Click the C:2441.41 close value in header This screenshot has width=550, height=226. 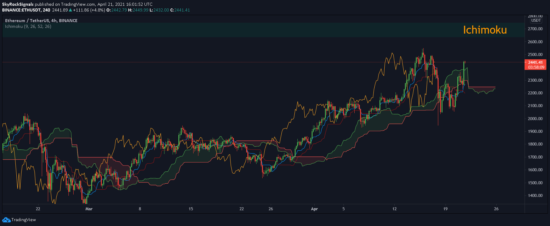tap(180, 10)
